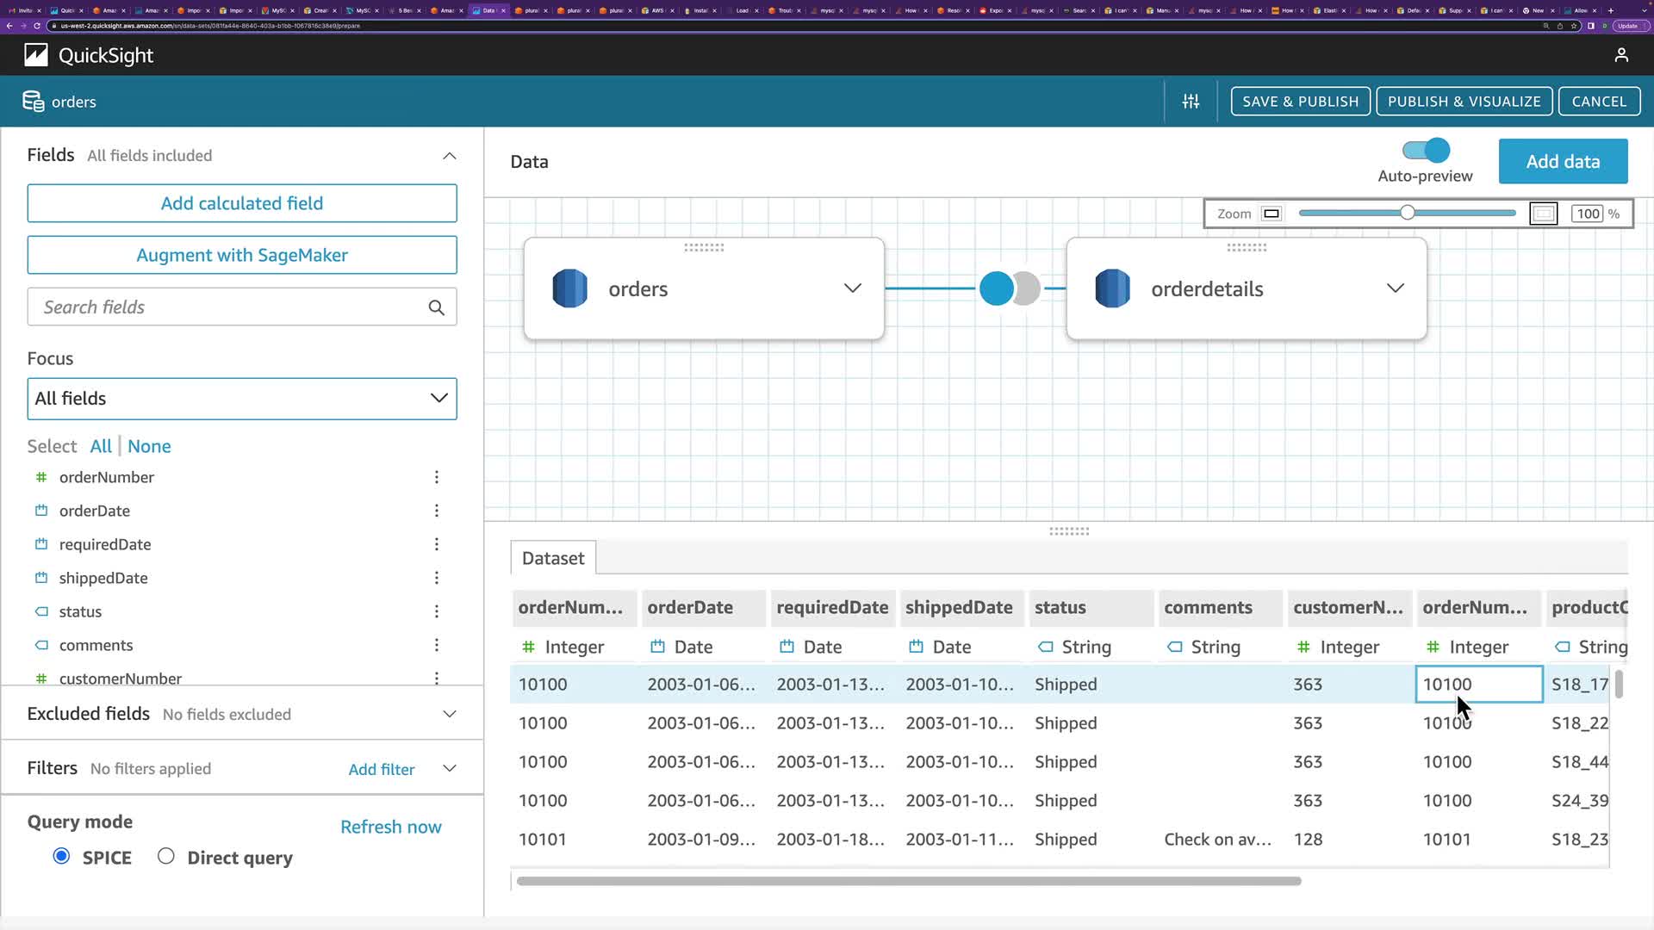1654x930 pixels.
Task: Click the Add filter link
Action: coord(381,769)
